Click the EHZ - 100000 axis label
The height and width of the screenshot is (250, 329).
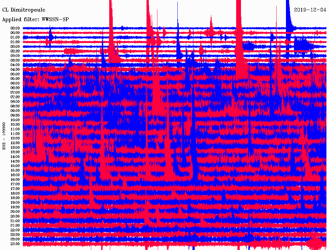(4, 136)
